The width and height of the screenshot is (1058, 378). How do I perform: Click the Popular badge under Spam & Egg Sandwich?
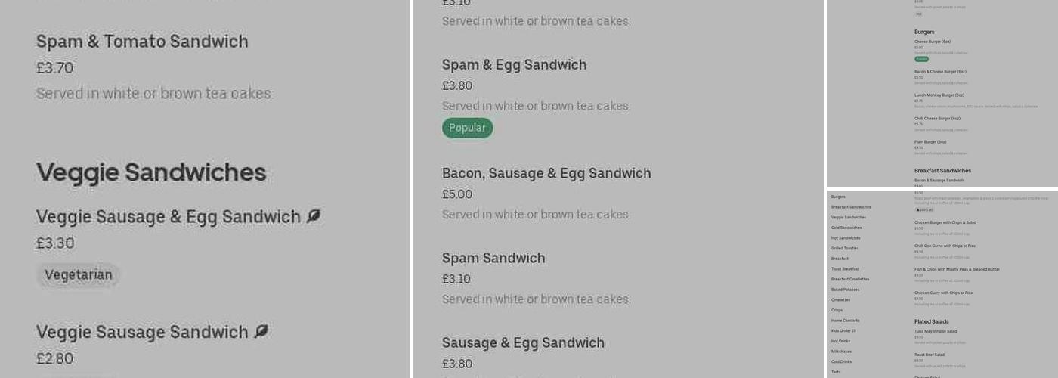[x=467, y=128]
